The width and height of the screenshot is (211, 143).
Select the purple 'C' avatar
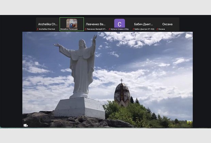tap(119, 23)
